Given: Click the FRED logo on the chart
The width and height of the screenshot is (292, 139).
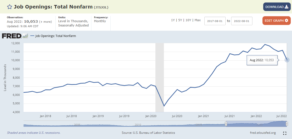Looking at the screenshot, I should click(15, 36).
